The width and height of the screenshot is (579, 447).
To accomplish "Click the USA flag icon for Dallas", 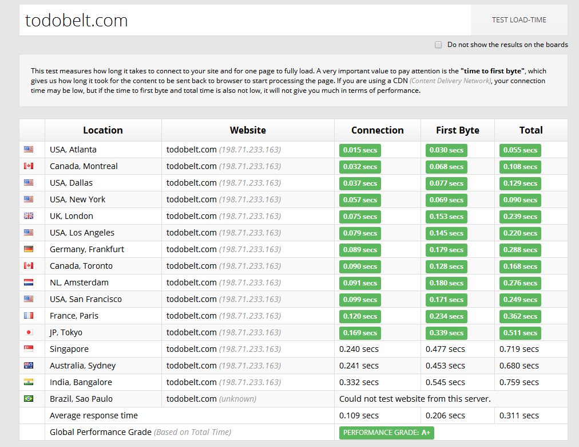I will click(x=29, y=183).
